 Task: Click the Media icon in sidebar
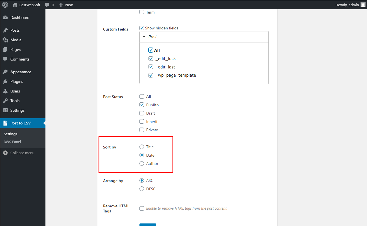(5, 40)
